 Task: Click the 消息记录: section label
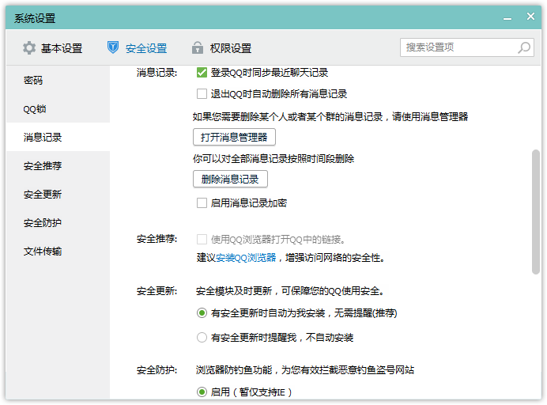157,73
